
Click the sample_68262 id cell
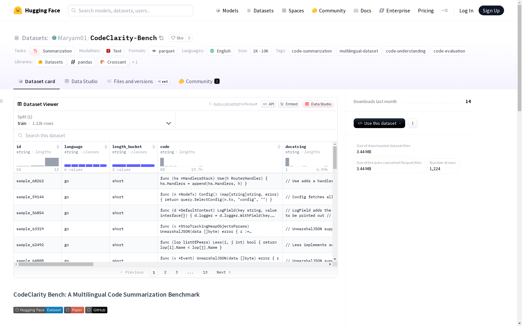[38, 181]
